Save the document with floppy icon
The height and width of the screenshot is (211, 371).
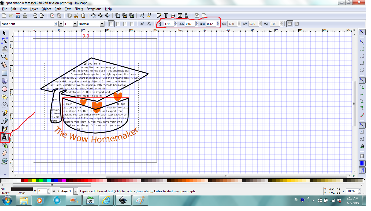[18, 16]
